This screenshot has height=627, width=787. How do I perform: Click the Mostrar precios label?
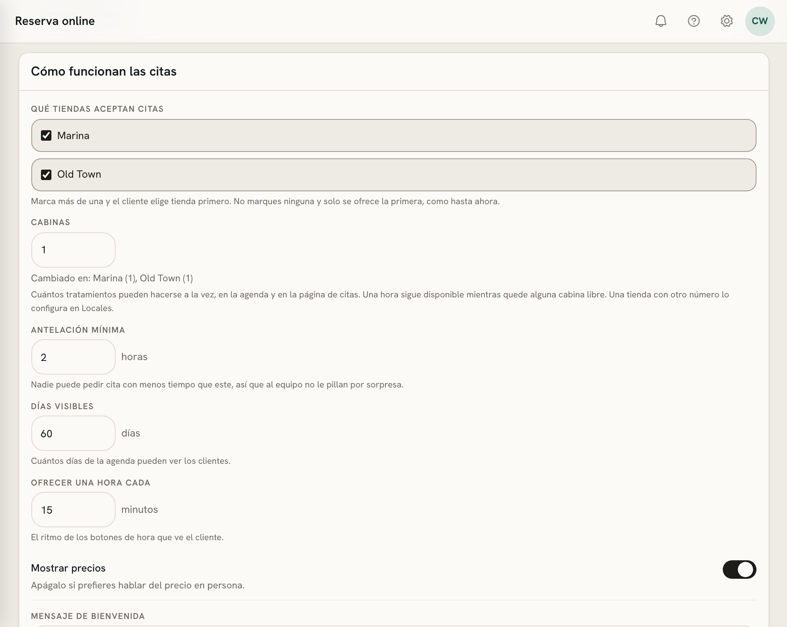[68, 568]
